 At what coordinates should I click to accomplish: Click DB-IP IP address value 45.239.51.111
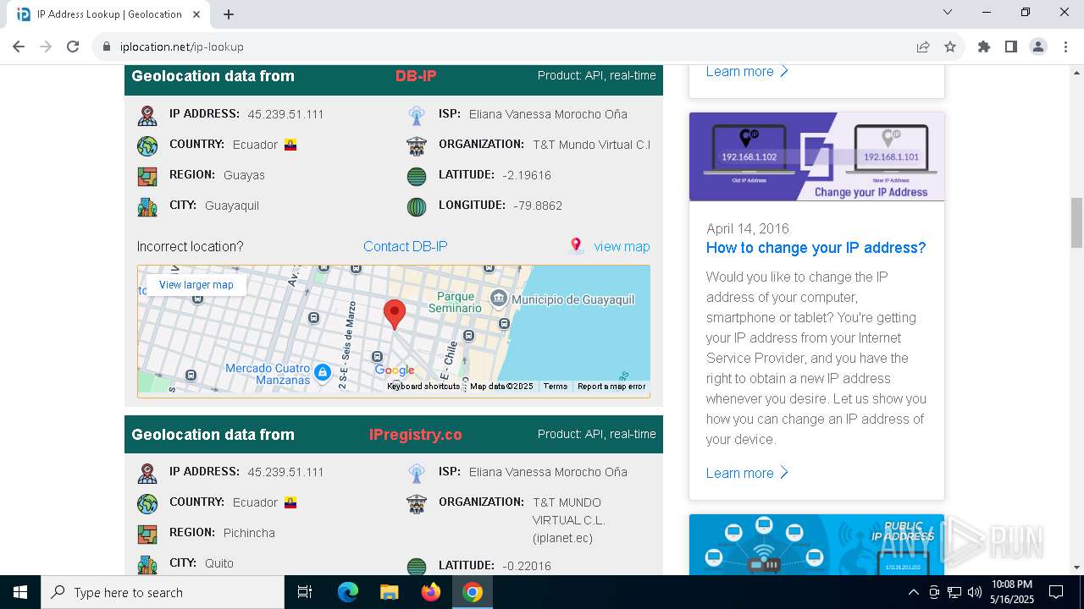285,114
